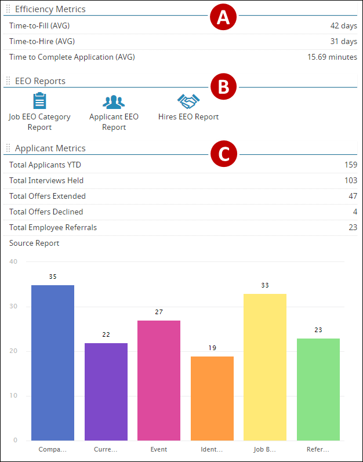Click the 47 offers extended value
This screenshot has width=363, height=462.
click(353, 196)
